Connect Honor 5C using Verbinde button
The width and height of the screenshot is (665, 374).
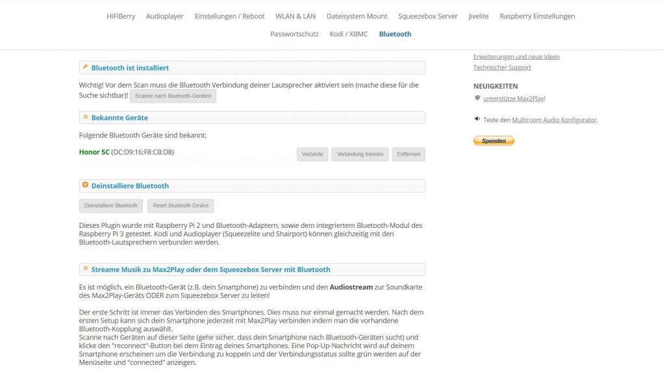point(312,155)
